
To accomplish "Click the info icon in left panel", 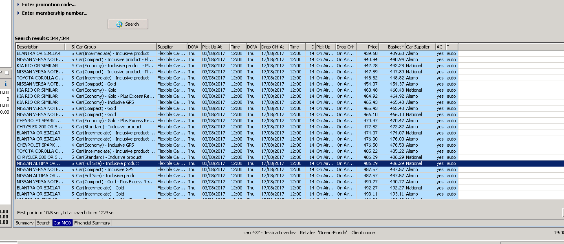I will point(6,84).
